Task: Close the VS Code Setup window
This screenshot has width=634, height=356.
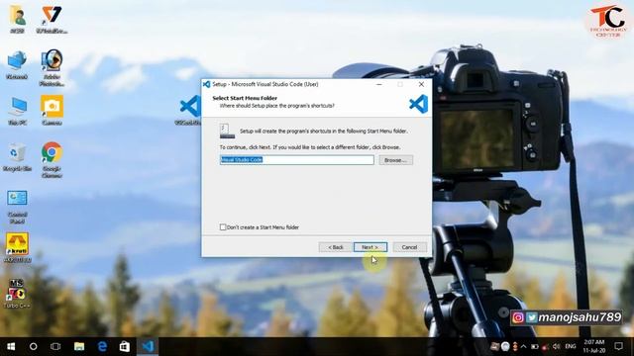Action: 421,84
